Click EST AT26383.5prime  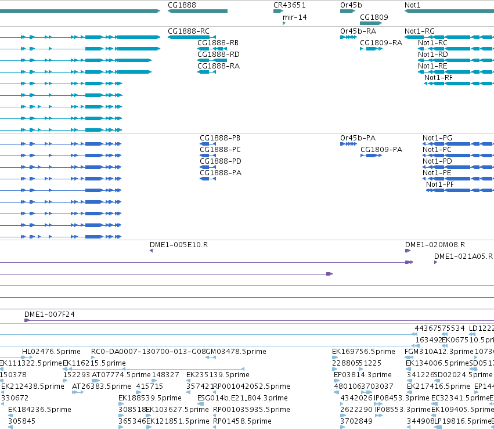pos(78,392)
